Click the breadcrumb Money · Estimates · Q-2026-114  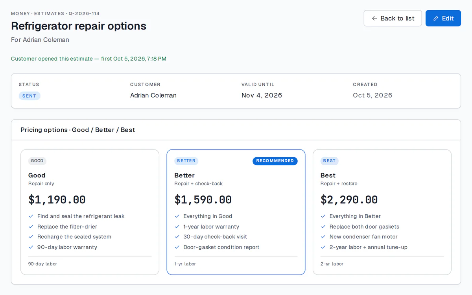click(x=55, y=13)
